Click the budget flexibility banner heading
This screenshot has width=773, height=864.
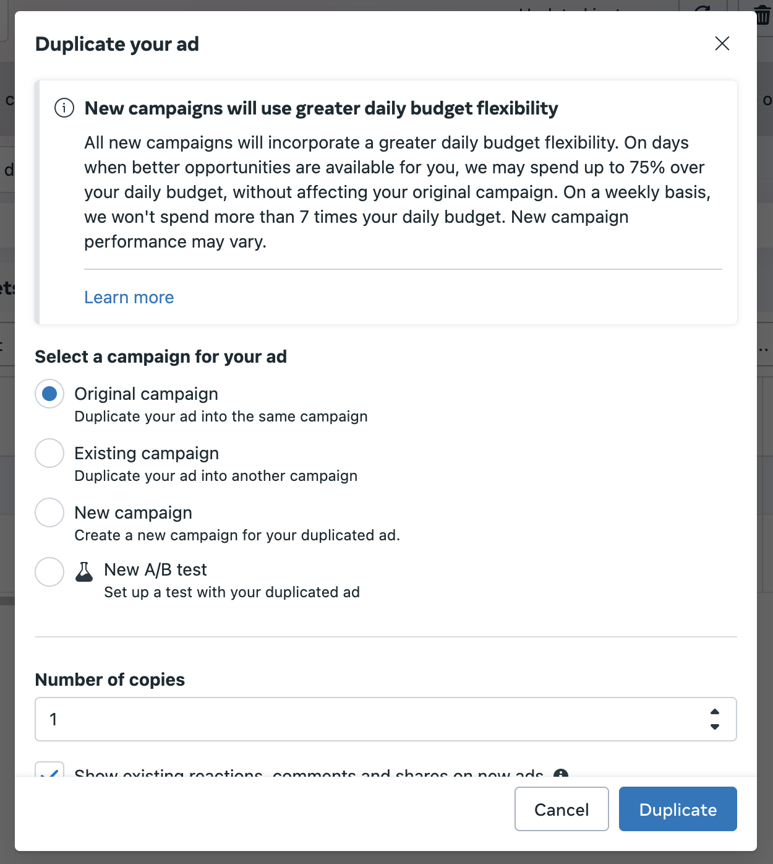click(x=321, y=108)
